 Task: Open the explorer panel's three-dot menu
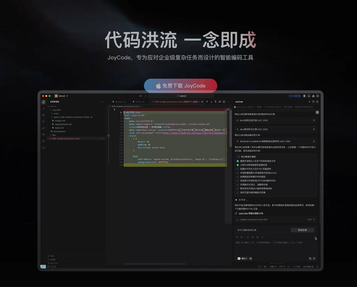102,102
